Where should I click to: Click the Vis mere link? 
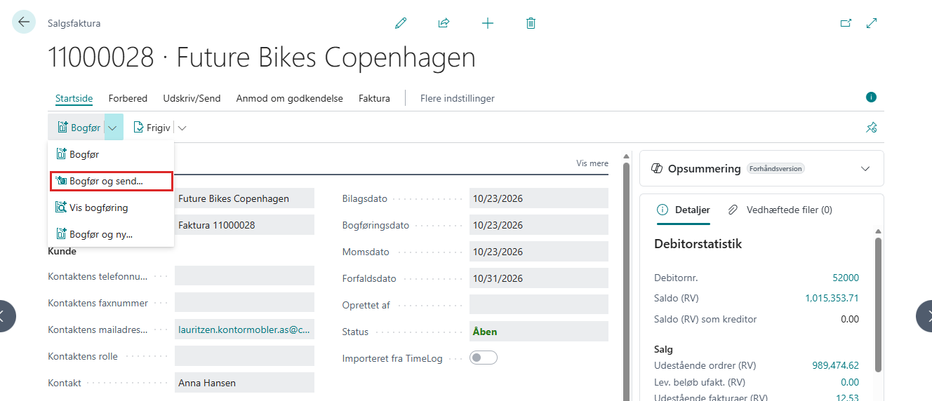tap(592, 163)
